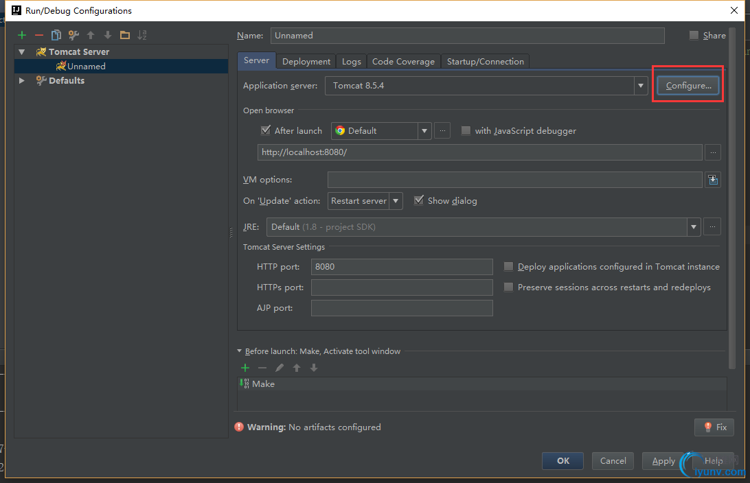Open the JRE dropdown
The height and width of the screenshot is (483, 750).
[x=694, y=227]
